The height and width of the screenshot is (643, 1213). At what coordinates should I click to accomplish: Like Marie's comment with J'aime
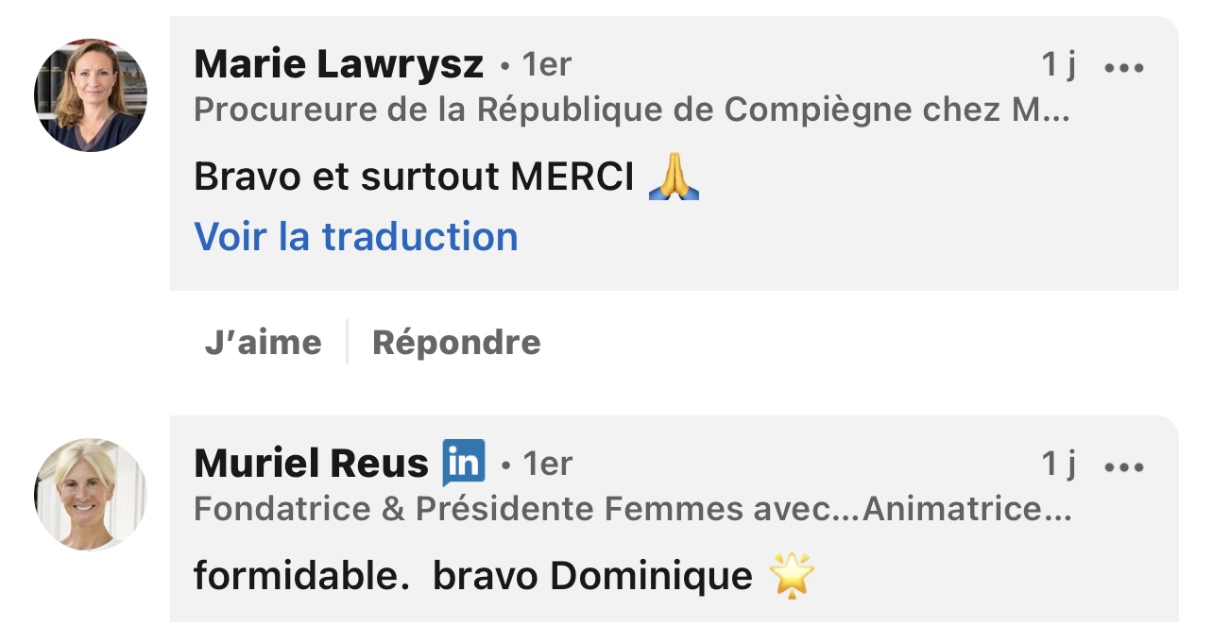(x=263, y=342)
